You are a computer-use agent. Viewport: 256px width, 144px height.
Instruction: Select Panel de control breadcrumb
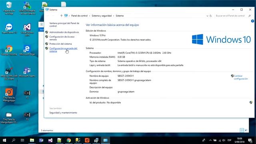click(x=79, y=16)
